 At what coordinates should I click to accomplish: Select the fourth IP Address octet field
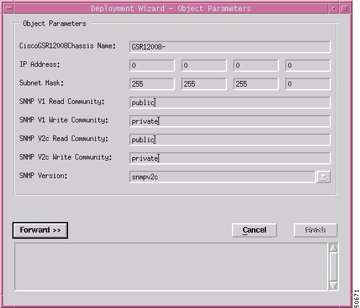(308, 66)
